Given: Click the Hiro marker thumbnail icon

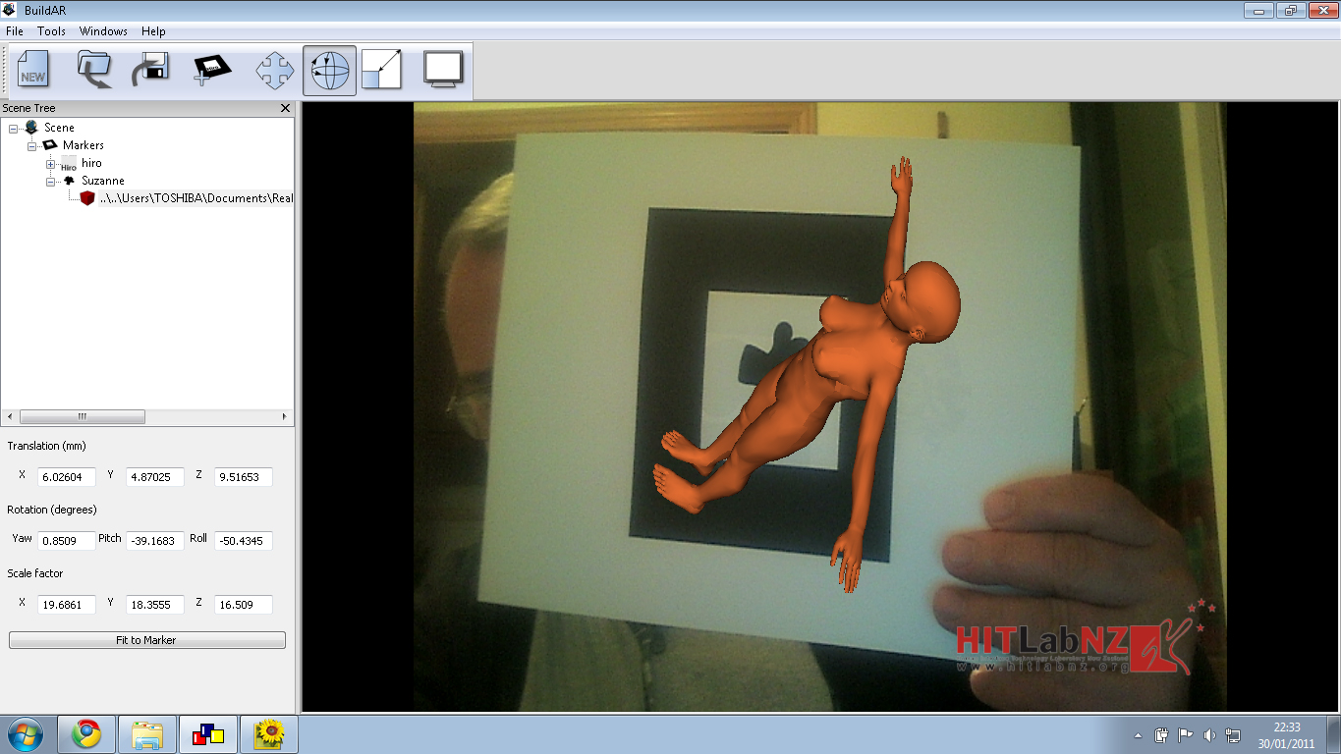Looking at the screenshot, I should point(68,163).
